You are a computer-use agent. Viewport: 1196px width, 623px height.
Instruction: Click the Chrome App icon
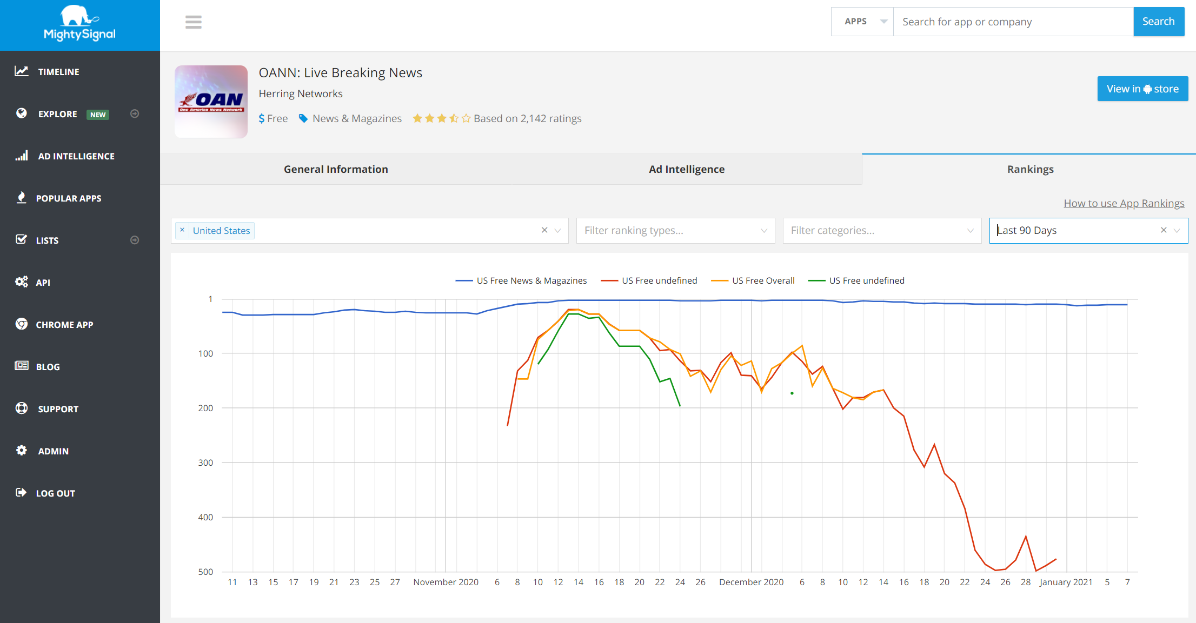[x=22, y=324]
